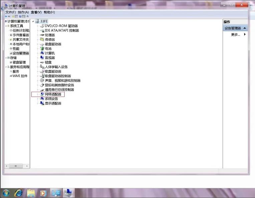Select 共享文件夹 in left tree
Image resolution: width=255 pixels, height=198 pixels.
21,39
